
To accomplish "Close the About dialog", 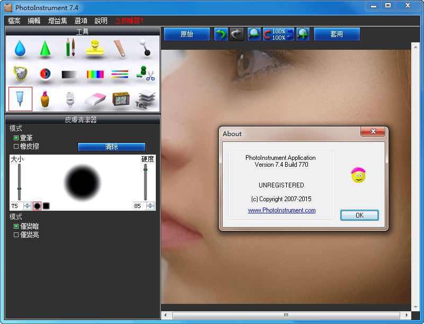I will tap(373, 131).
